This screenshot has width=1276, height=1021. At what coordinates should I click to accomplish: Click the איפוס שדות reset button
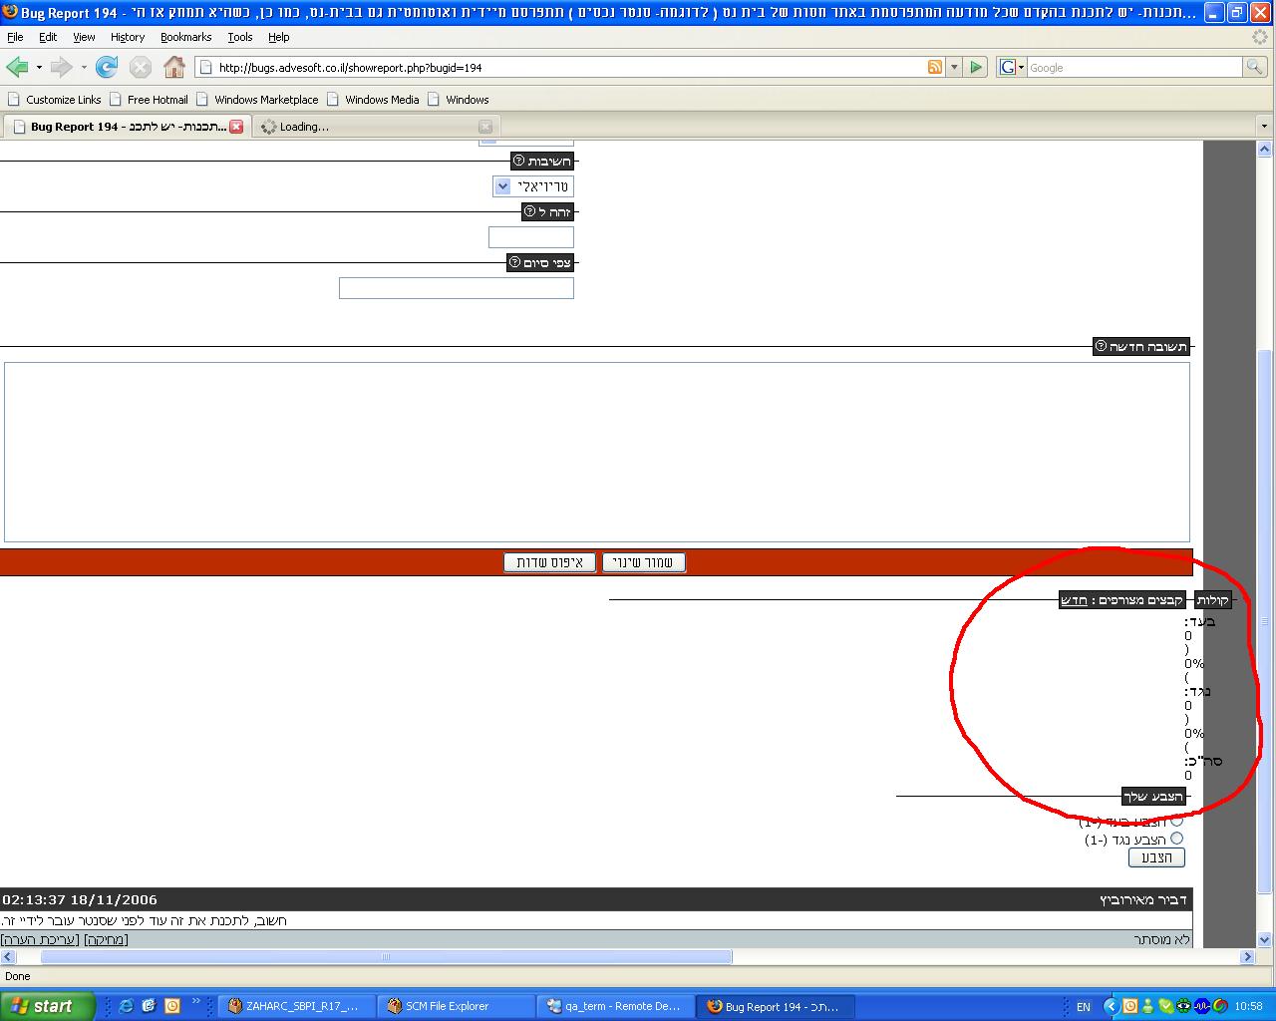click(549, 562)
